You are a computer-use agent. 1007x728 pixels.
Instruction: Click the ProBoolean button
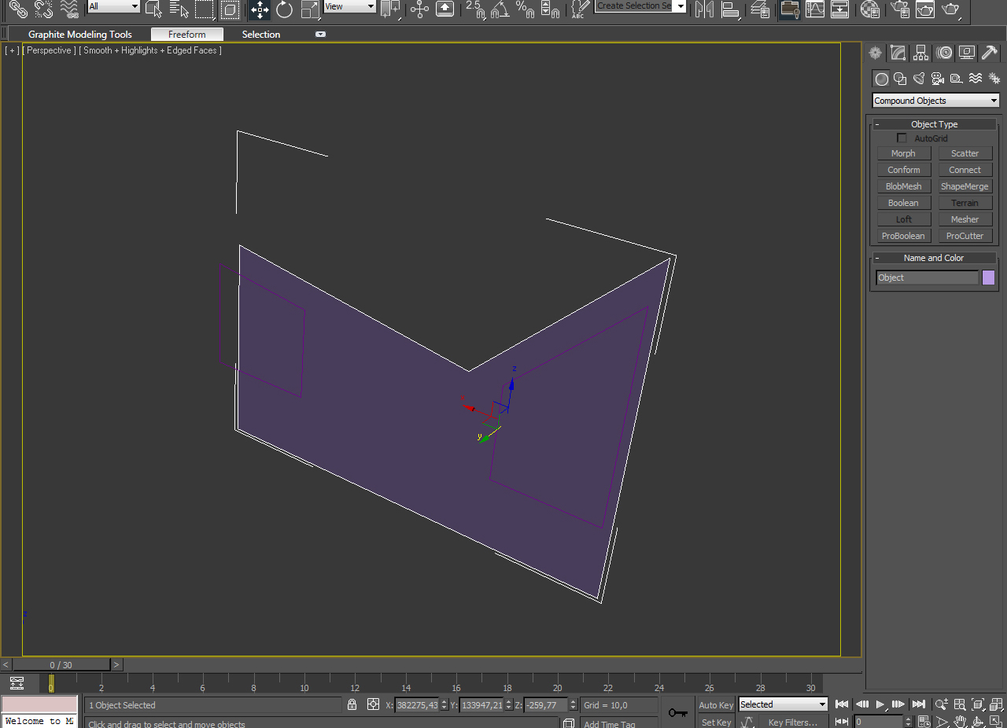[x=903, y=236]
